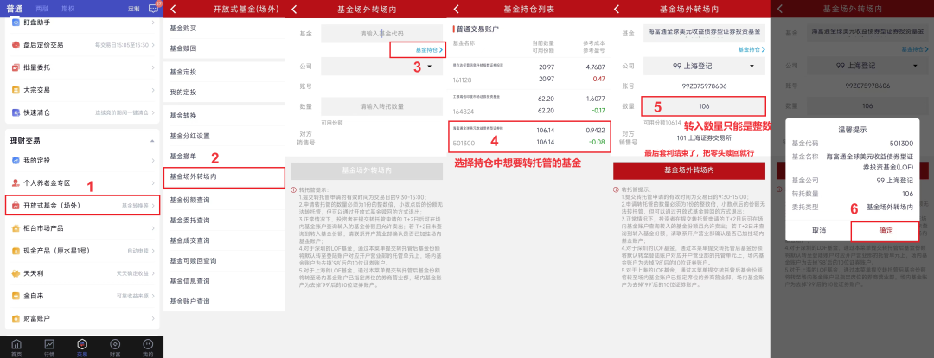Open 我的定投 row in the 开放式基金 menu
Viewport: 934px width, 358px height.
[224, 92]
